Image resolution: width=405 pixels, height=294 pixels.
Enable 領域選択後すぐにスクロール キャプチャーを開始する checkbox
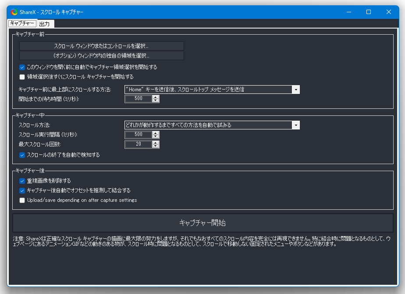coord(22,77)
